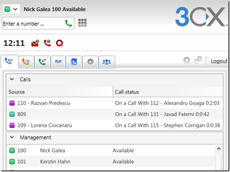This screenshot has width=230, height=172.
Task: Click the Enter a number field
Action: pyautogui.click(x=38, y=23)
